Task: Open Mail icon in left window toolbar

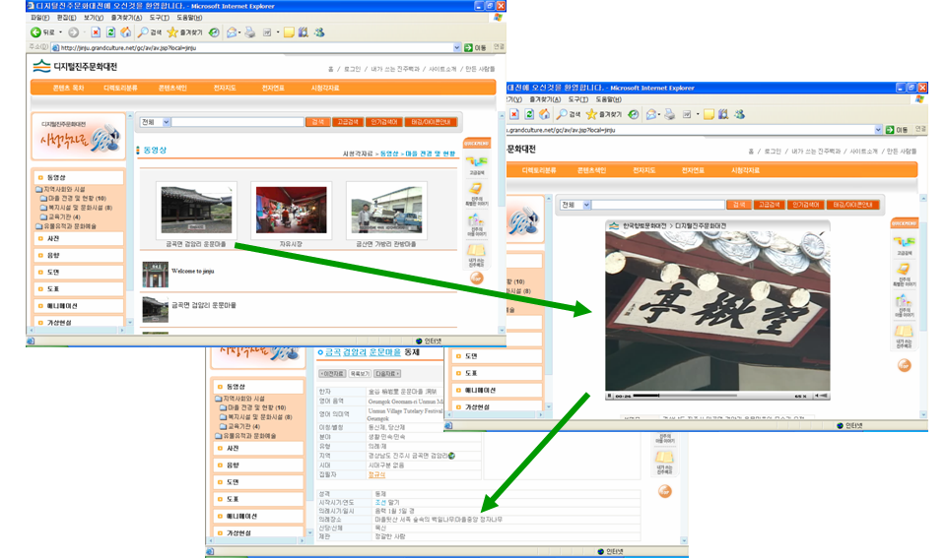Action: tap(232, 32)
